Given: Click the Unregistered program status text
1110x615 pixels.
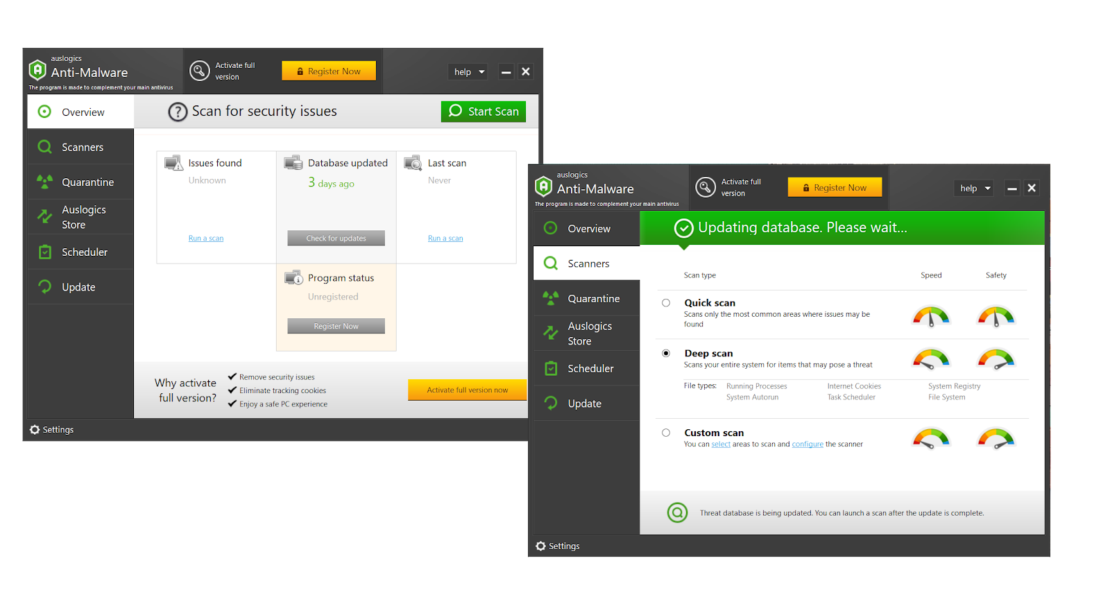Looking at the screenshot, I should 333,297.
